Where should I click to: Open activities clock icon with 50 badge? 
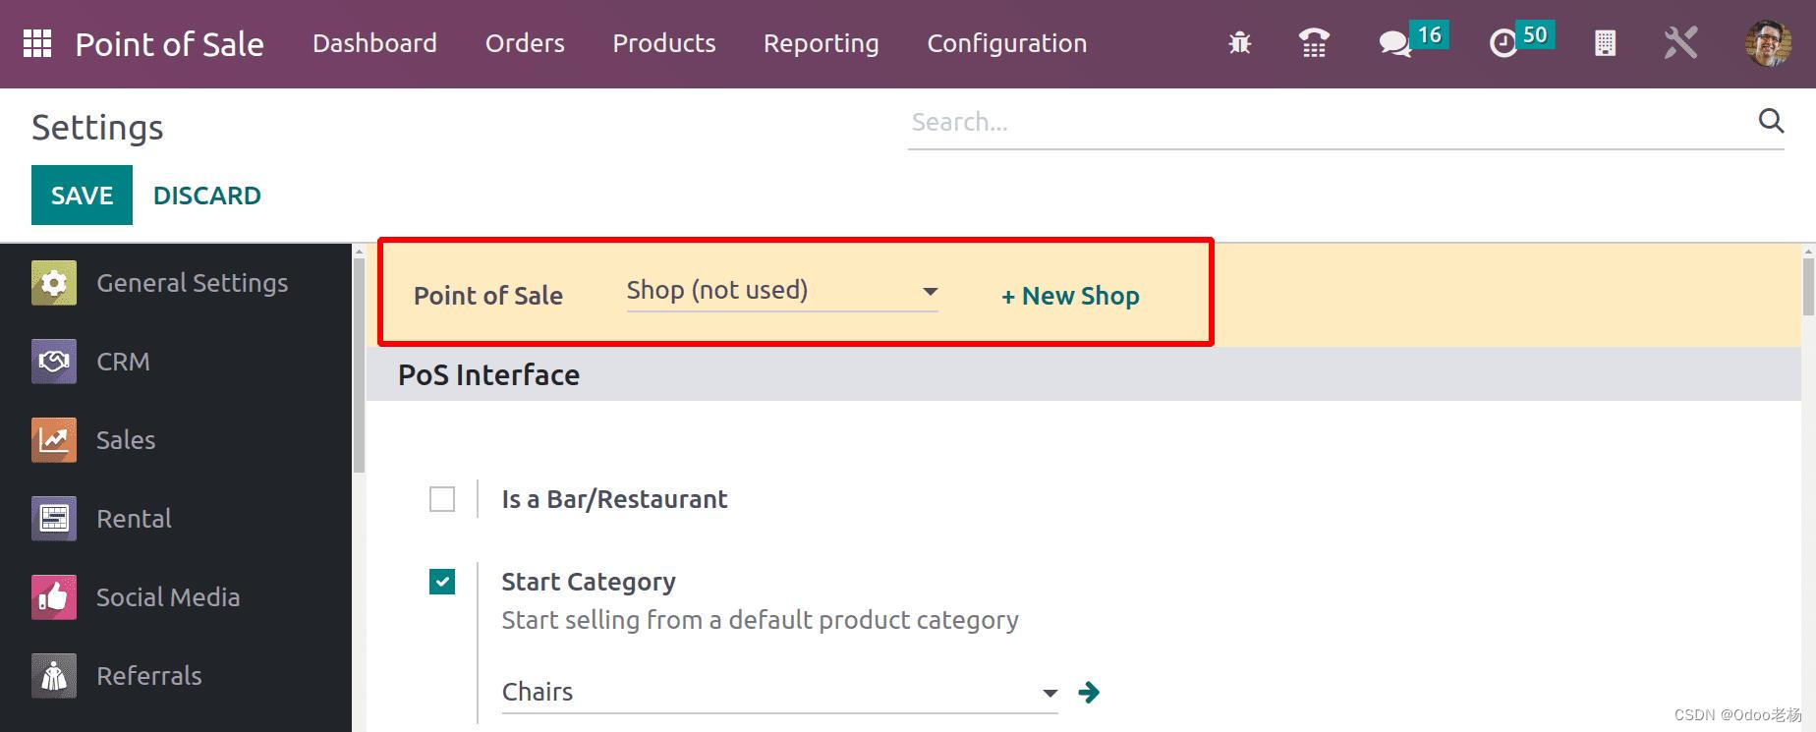point(1504,43)
